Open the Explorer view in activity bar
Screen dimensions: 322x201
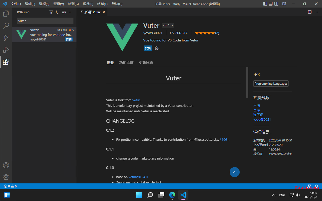tap(6, 14)
